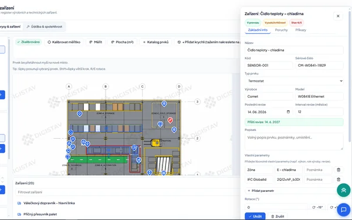Click the Výrobce field Comet
This screenshot has width=352, height=220.
tap(269, 97)
